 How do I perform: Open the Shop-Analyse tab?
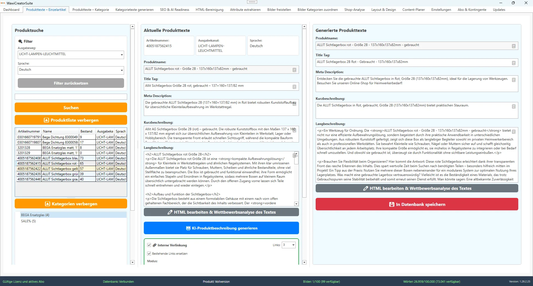pyautogui.click(x=355, y=9)
